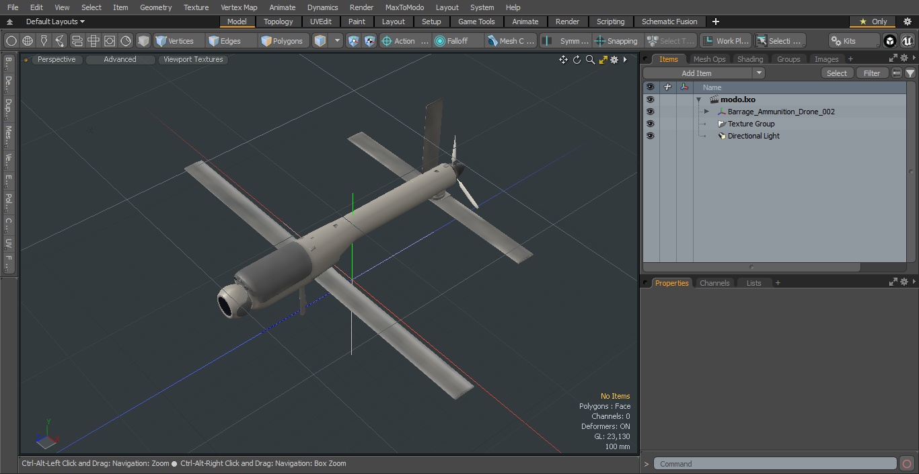
Task: Open Default Layouts dropdown
Action: pos(55,22)
